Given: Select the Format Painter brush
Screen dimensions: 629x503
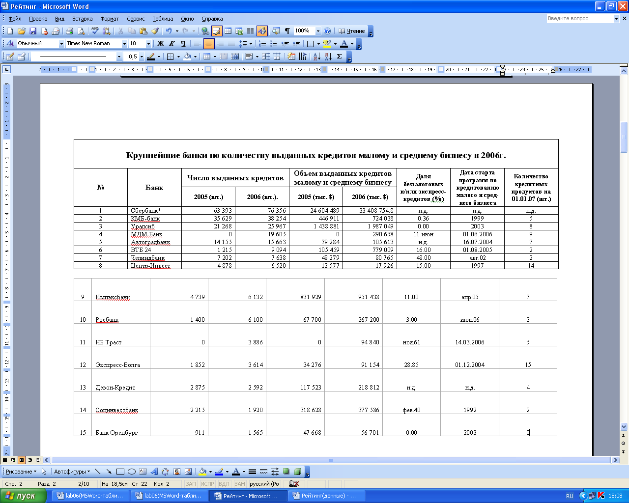Looking at the screenshot, I should [x=155, y=31].
